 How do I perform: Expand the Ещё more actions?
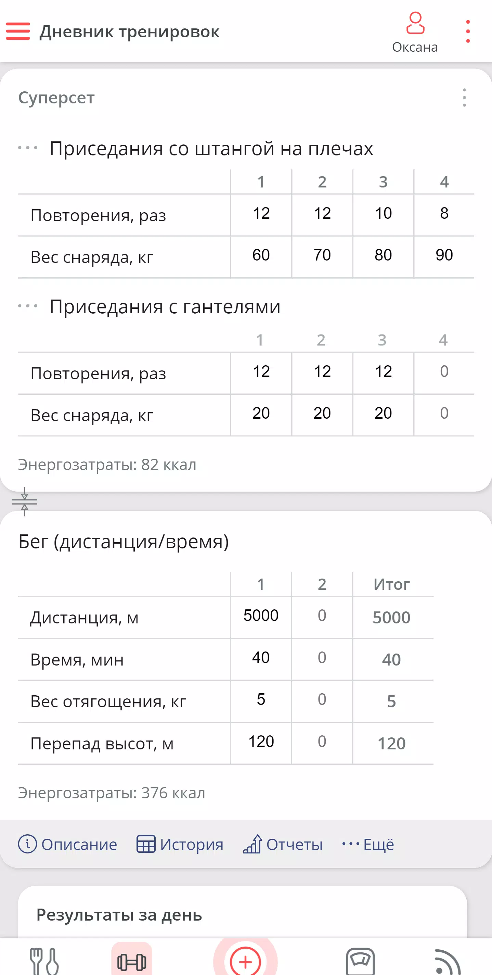click(368, 845)
